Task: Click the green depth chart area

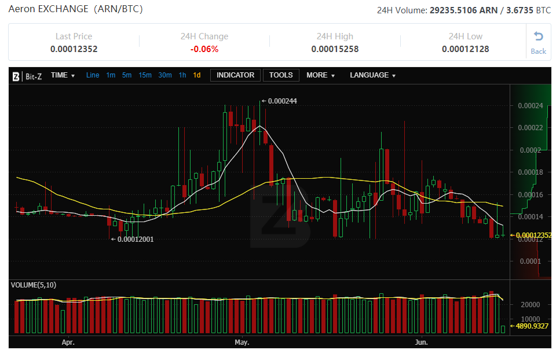Action: [x=530, y=145]
